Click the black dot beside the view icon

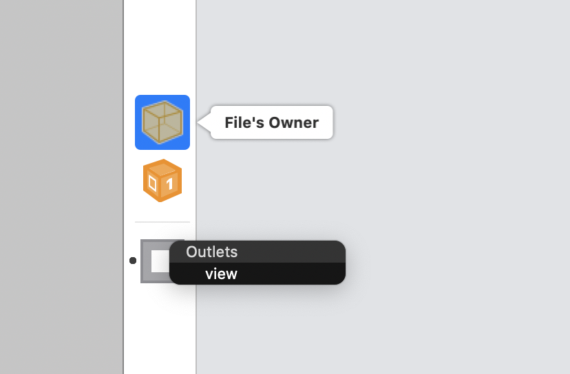[x=133, y=261]
